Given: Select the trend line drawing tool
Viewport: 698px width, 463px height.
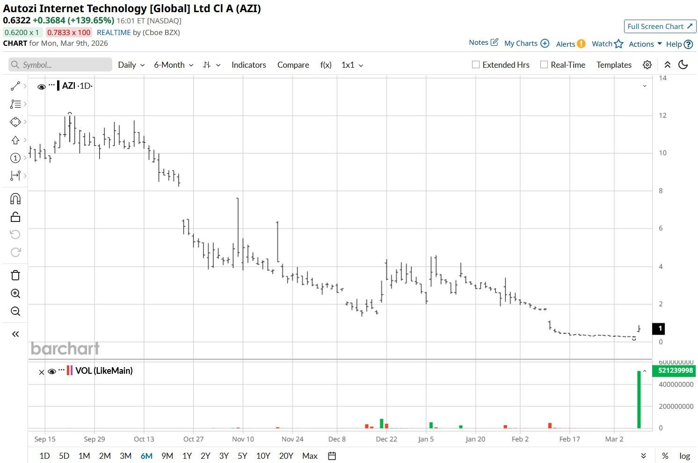Looking at the screenshot, I should pyautogui.click(x=15, y=86).
